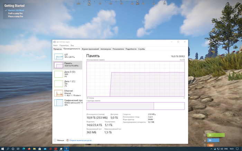This screenshot has height=151, width=242.
Task: Show hidden system tray icons
Action: click(x=211, y=149)
